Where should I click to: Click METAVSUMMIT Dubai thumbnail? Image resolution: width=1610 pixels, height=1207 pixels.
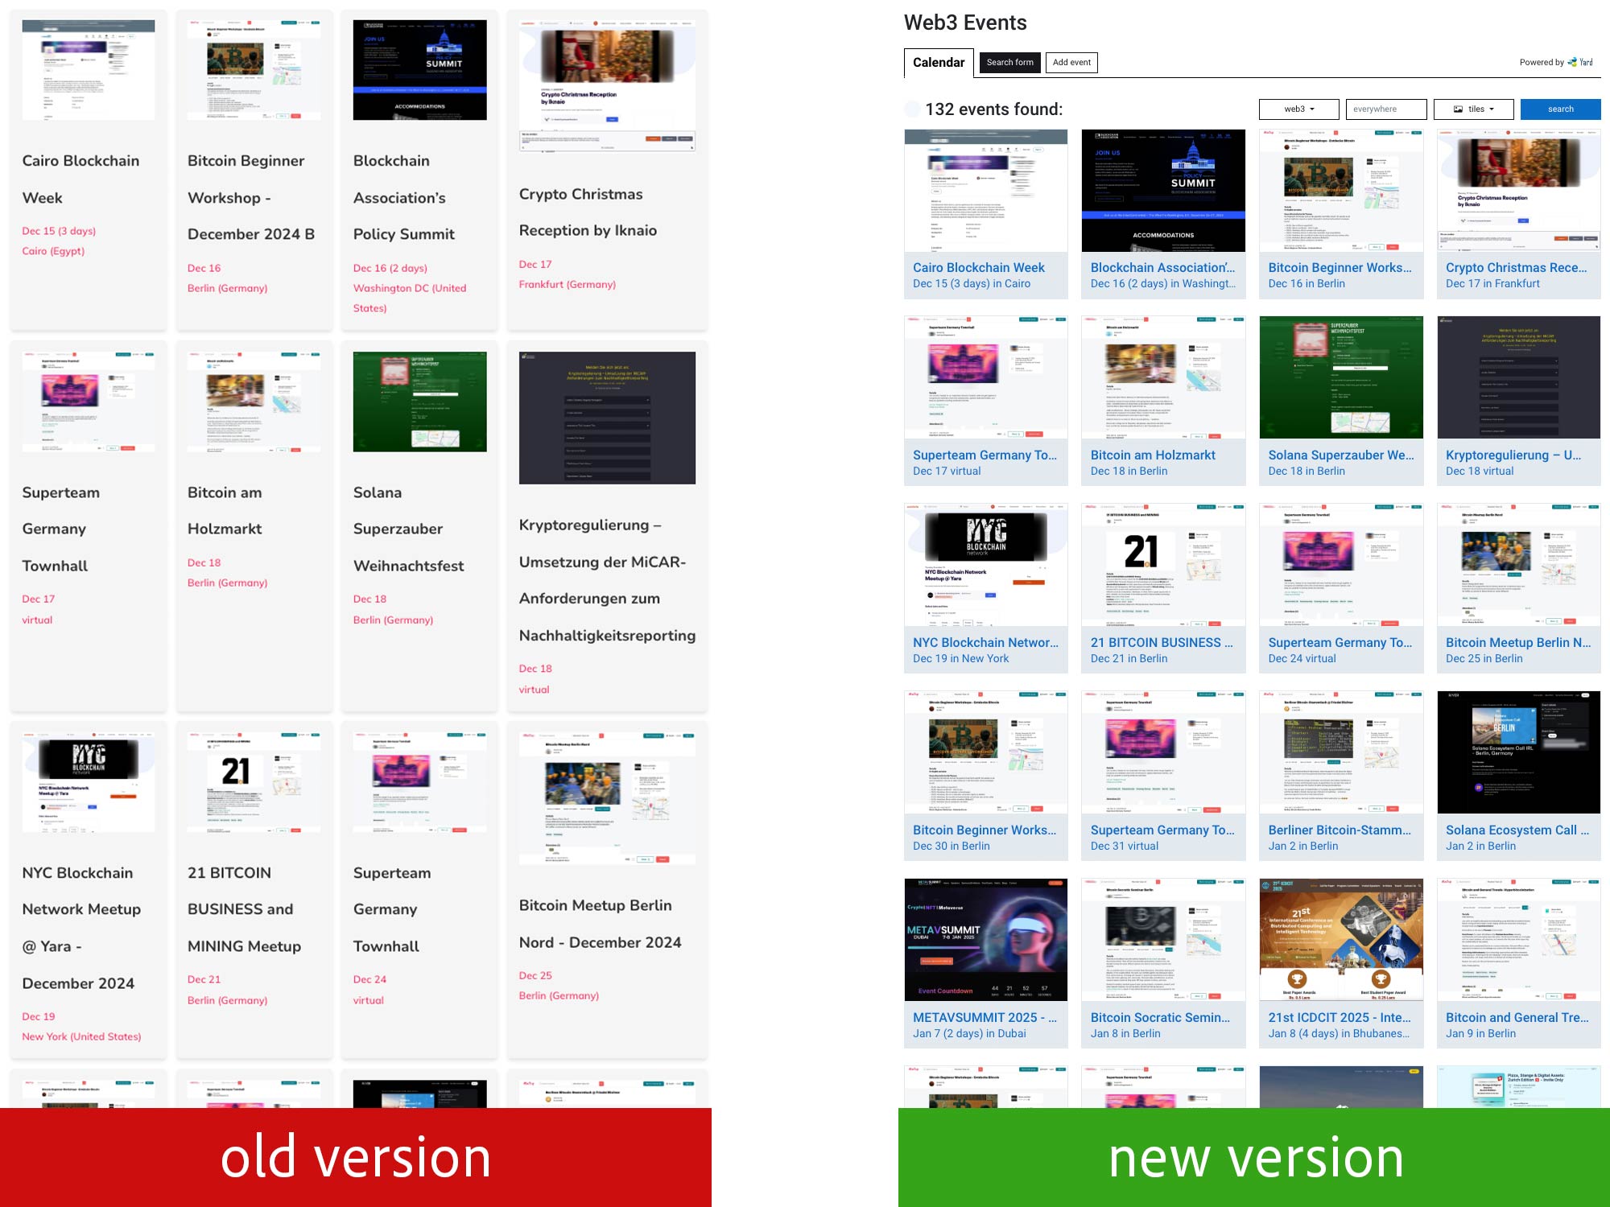point(986,940)
